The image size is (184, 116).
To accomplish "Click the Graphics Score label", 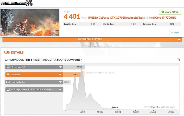I will [x=70, y=24].
